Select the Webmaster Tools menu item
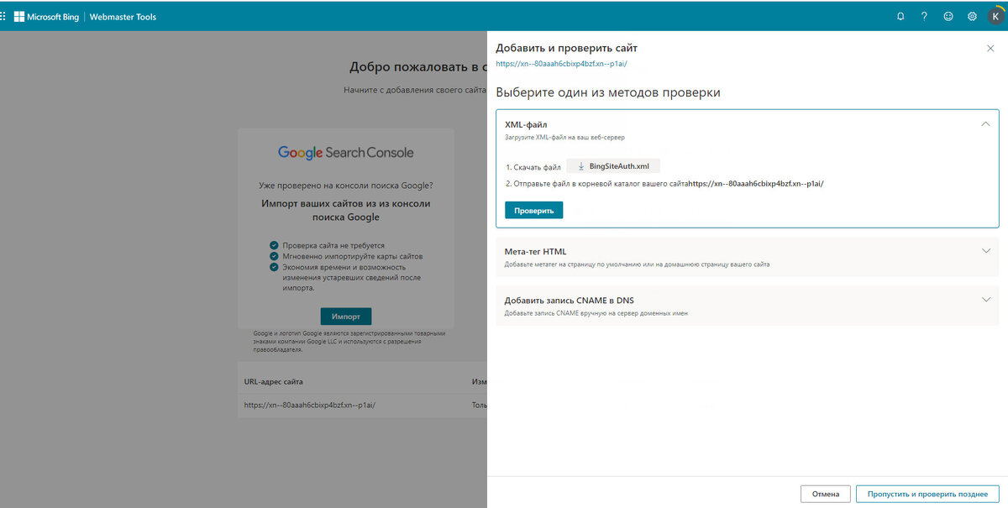The image size is (1008, 508). [x=124, y=16]
